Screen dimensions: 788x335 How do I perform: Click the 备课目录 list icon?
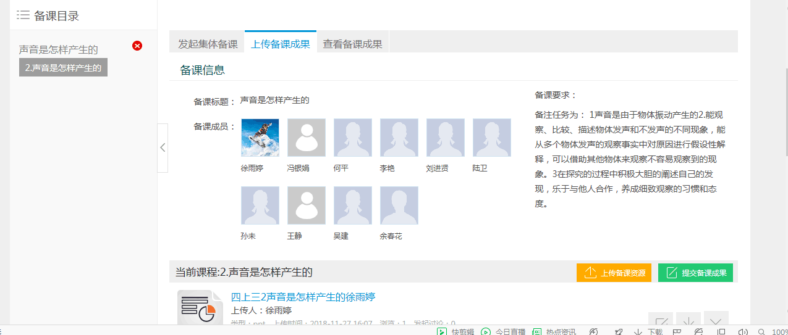click(23, 15)
